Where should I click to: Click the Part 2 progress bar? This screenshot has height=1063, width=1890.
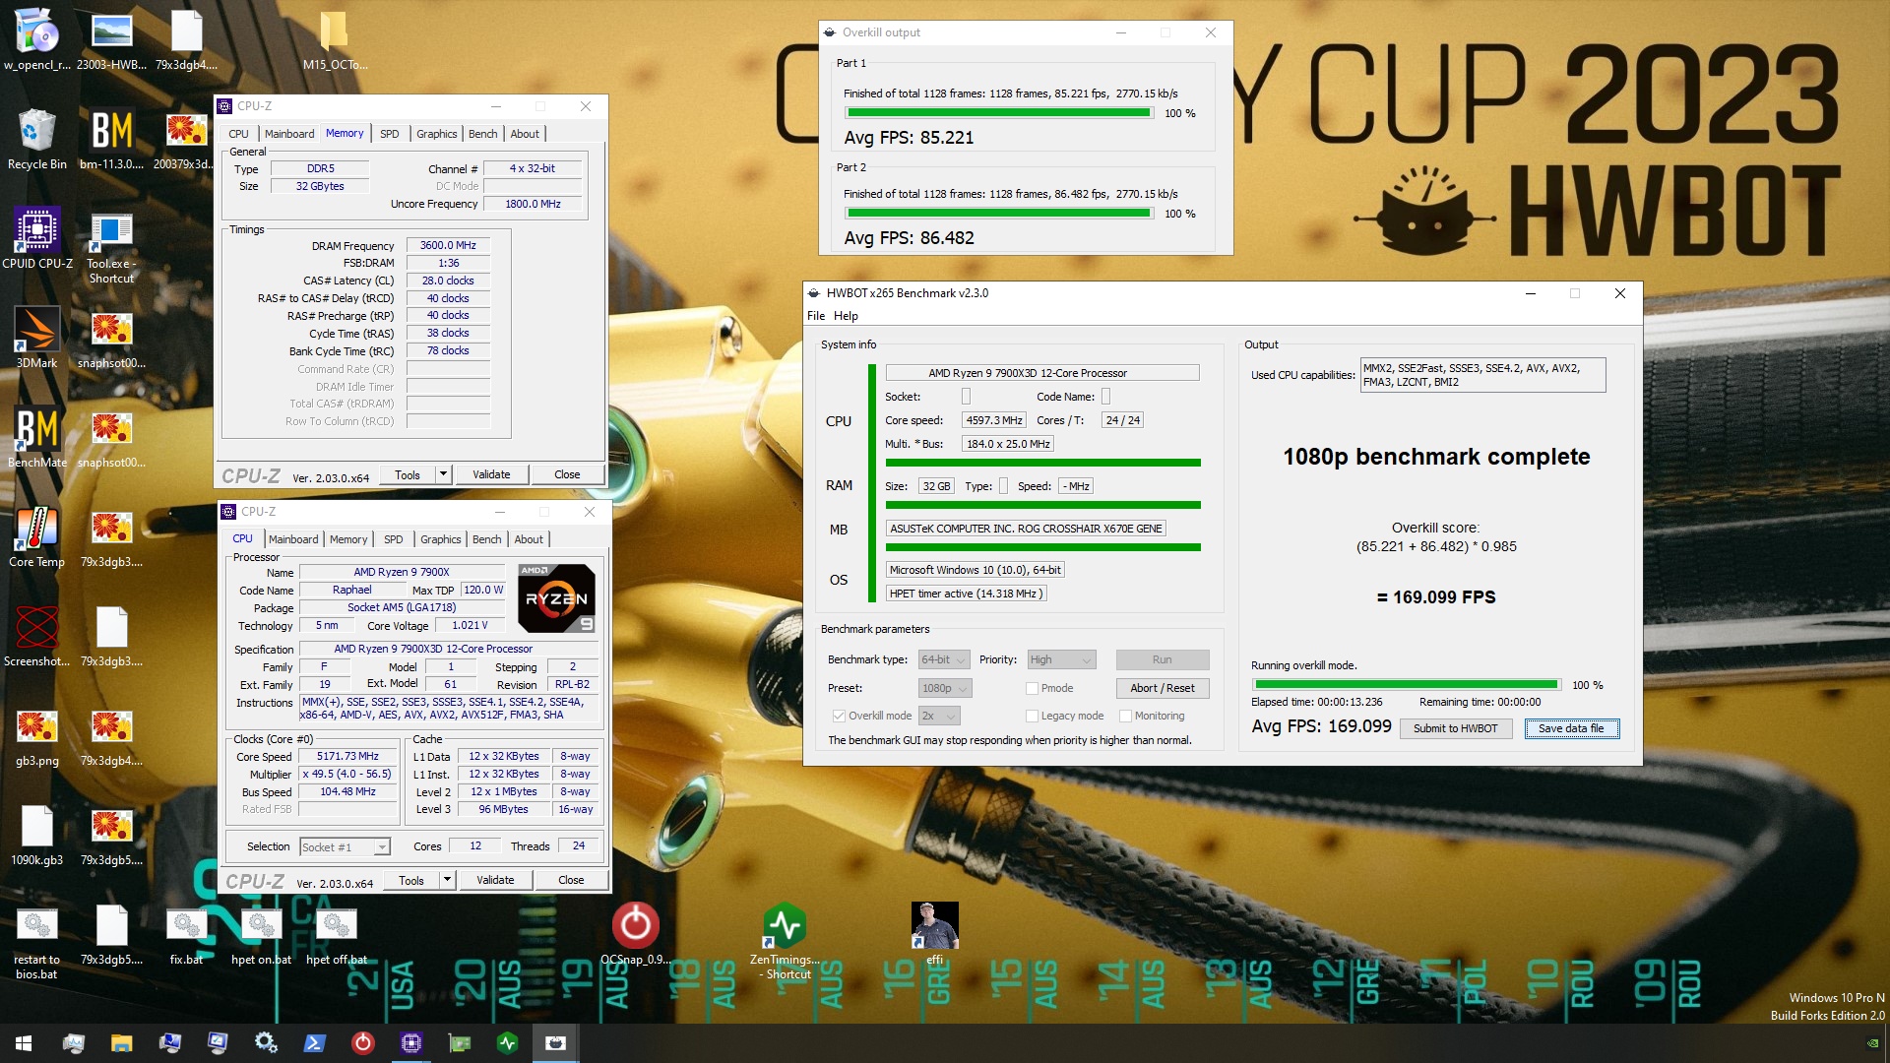click(x=998, y=214)
